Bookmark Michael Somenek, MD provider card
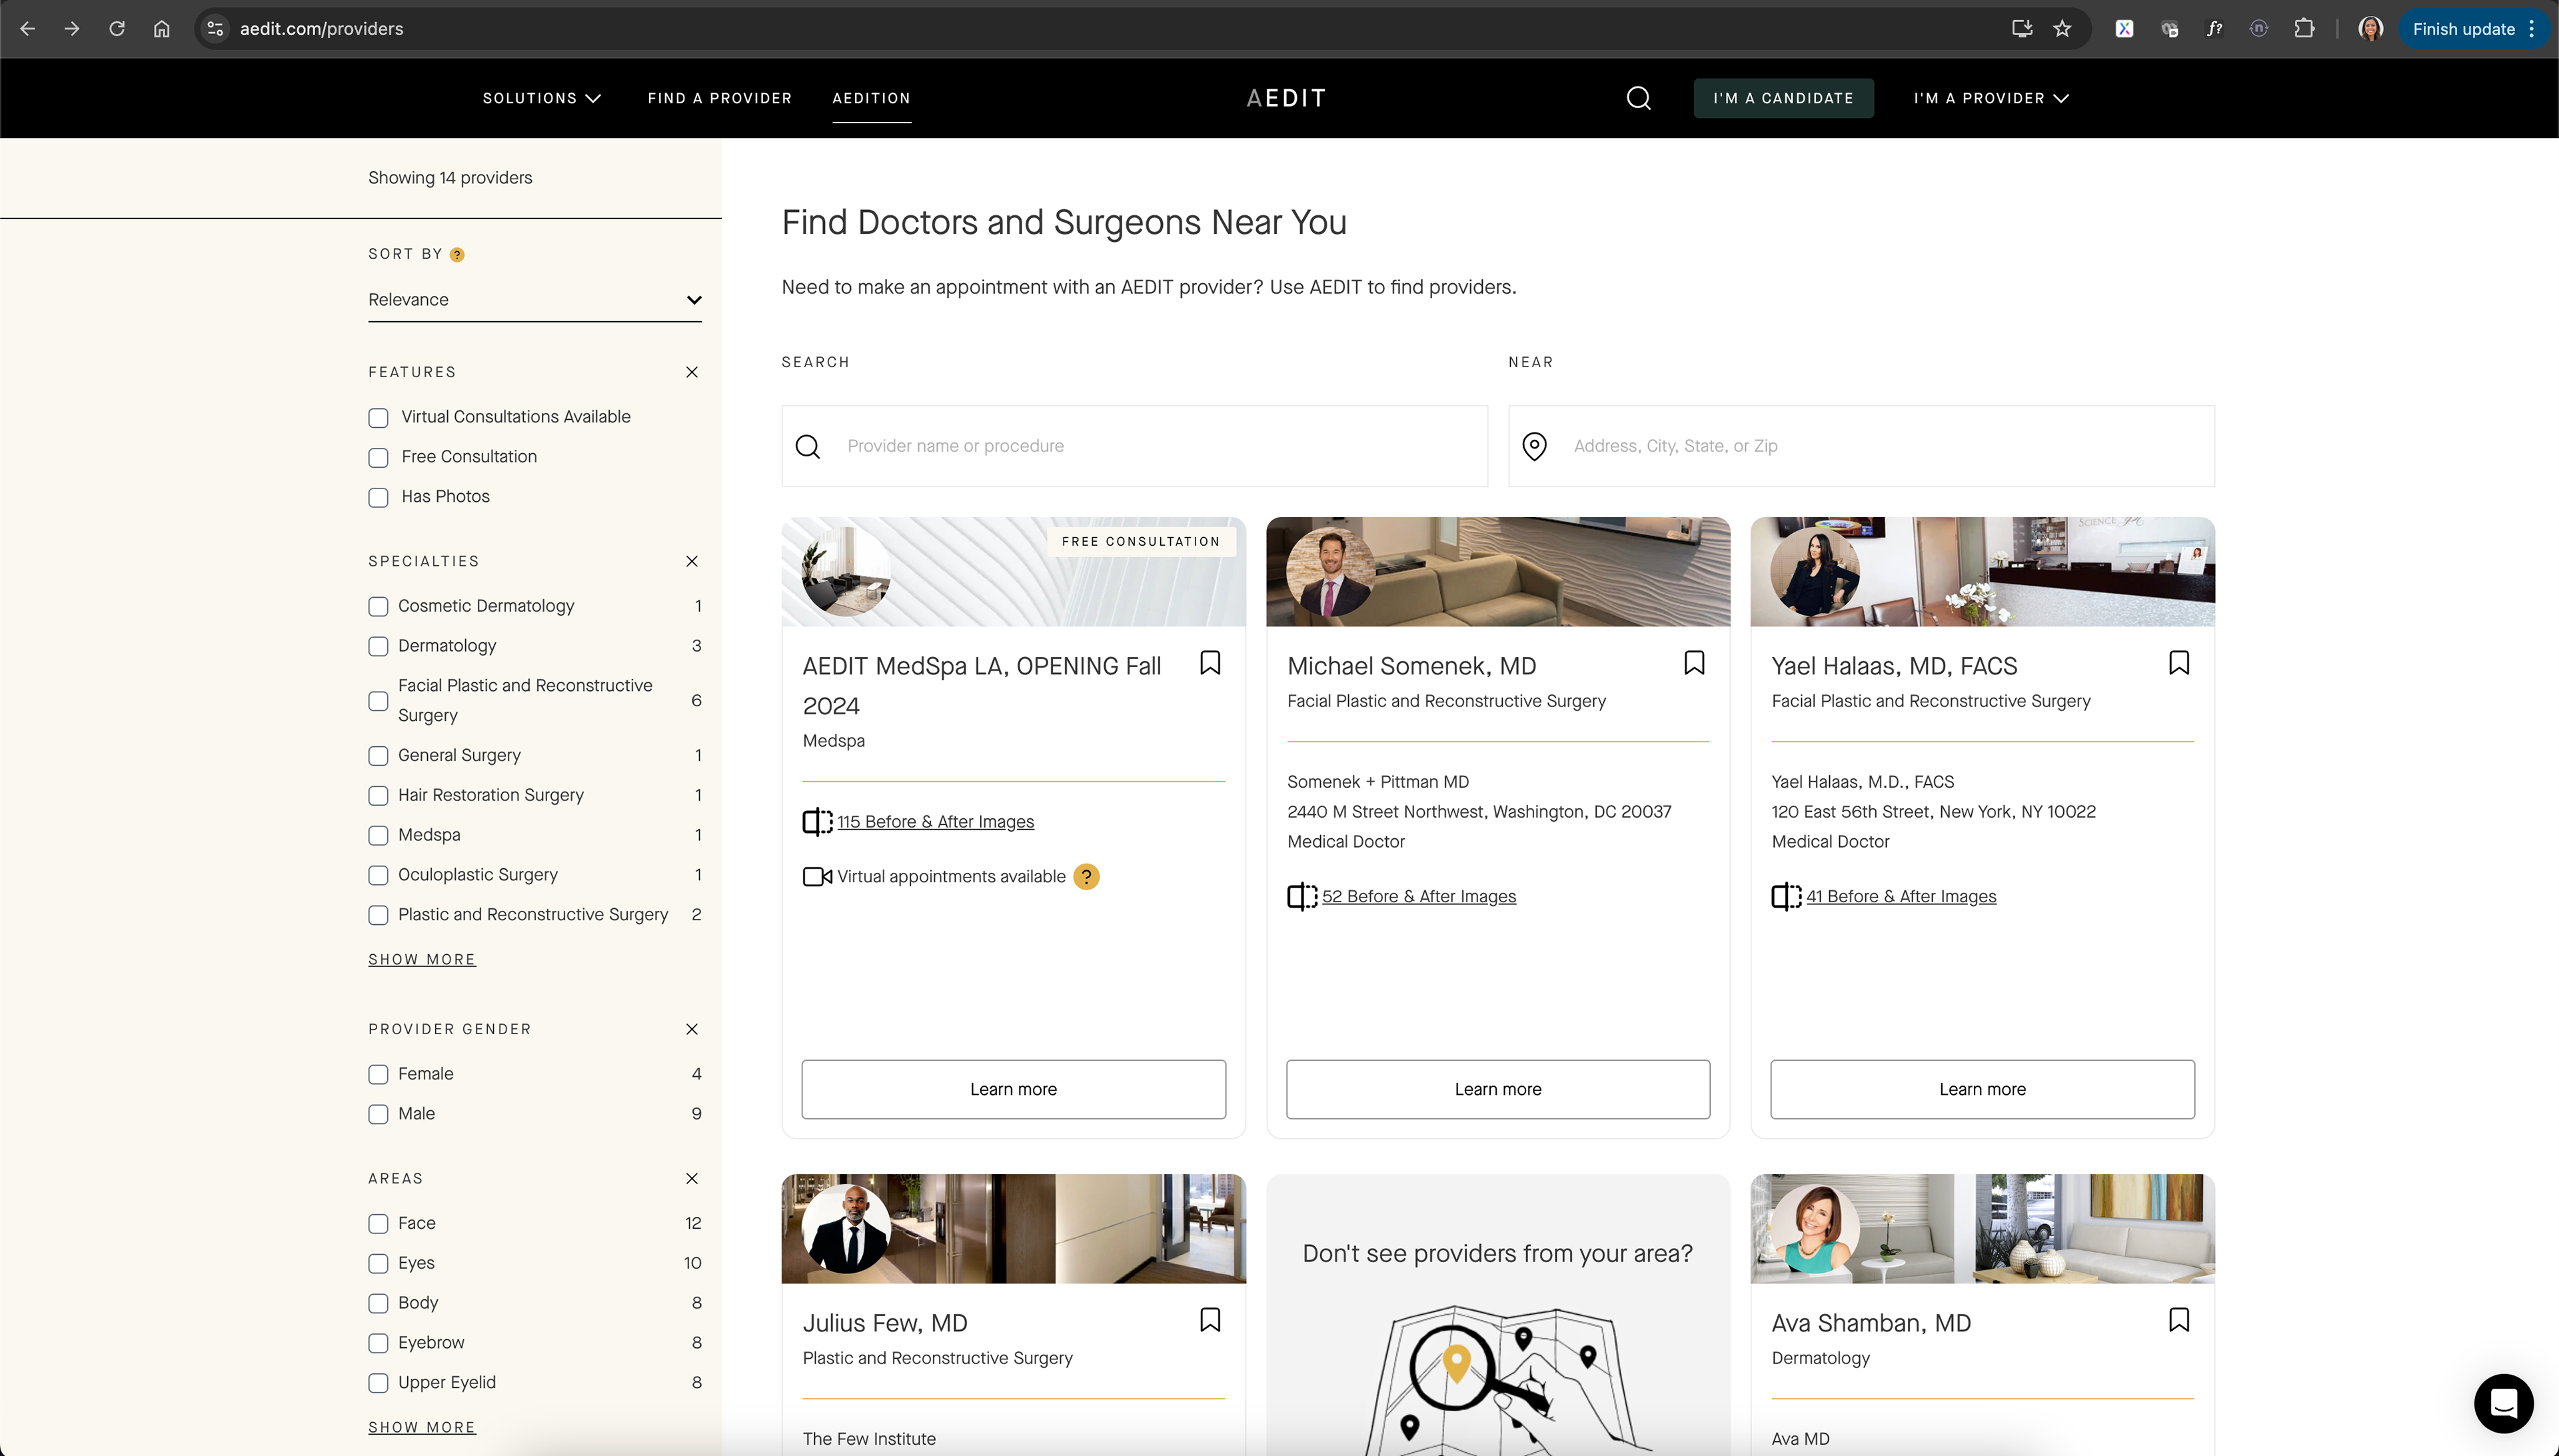 pos(1694,663)
